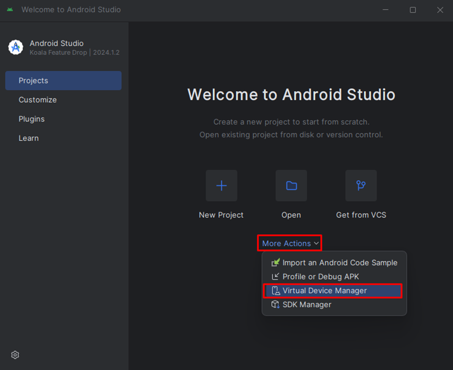The height and width of the screenshot is (370, 453).
Task: Click the Welcome to Android Studio heading
Action: [x=291, y=94]
